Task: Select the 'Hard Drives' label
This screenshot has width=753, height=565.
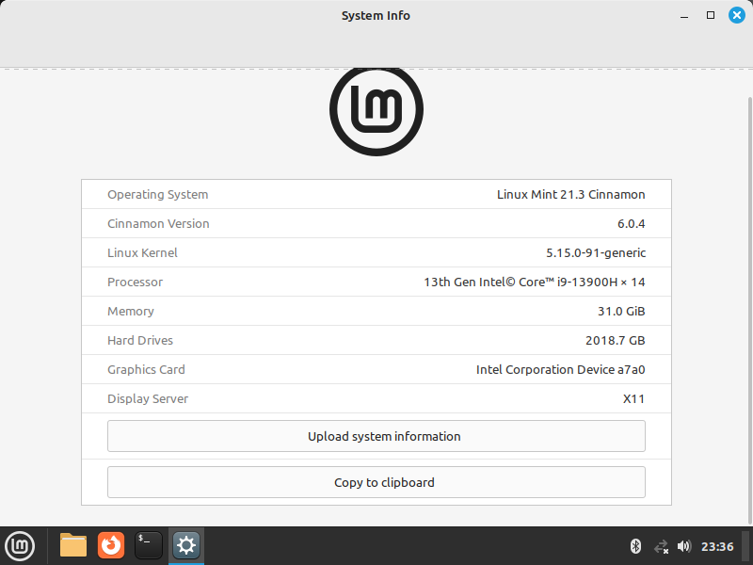Action: coord(140,341)
